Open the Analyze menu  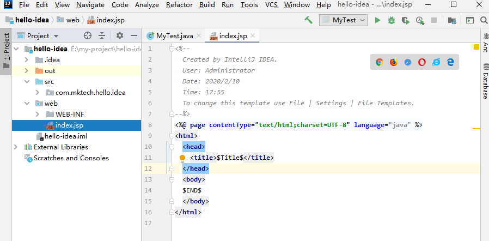point(147,5)
